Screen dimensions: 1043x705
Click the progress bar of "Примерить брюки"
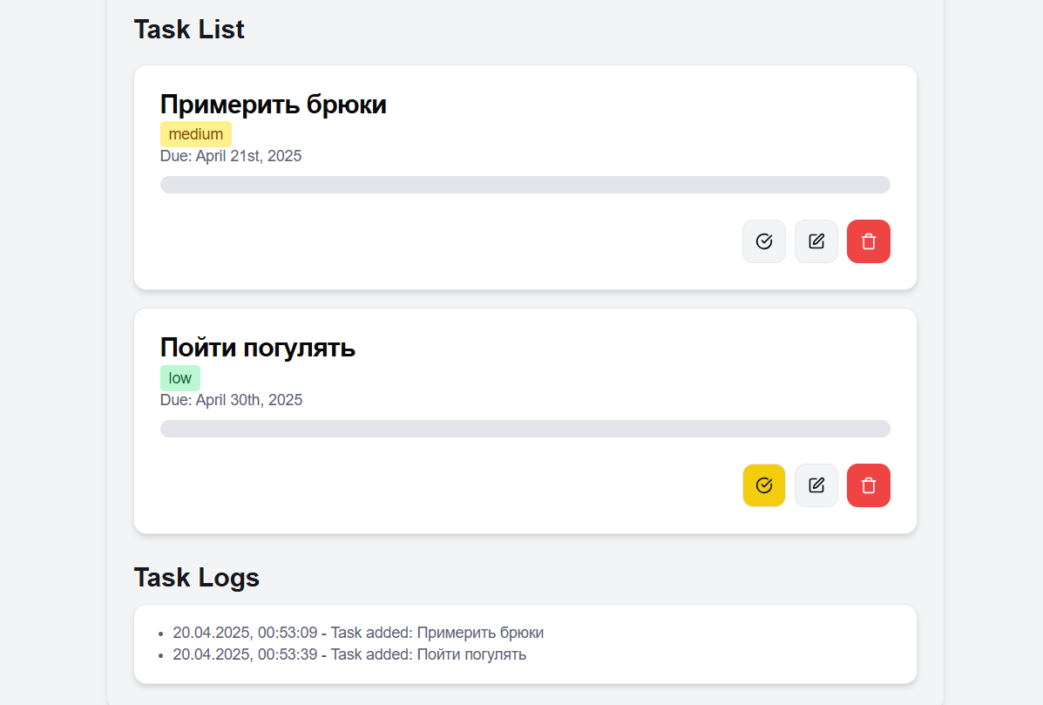pyautogui.click(x=525, y=185)
